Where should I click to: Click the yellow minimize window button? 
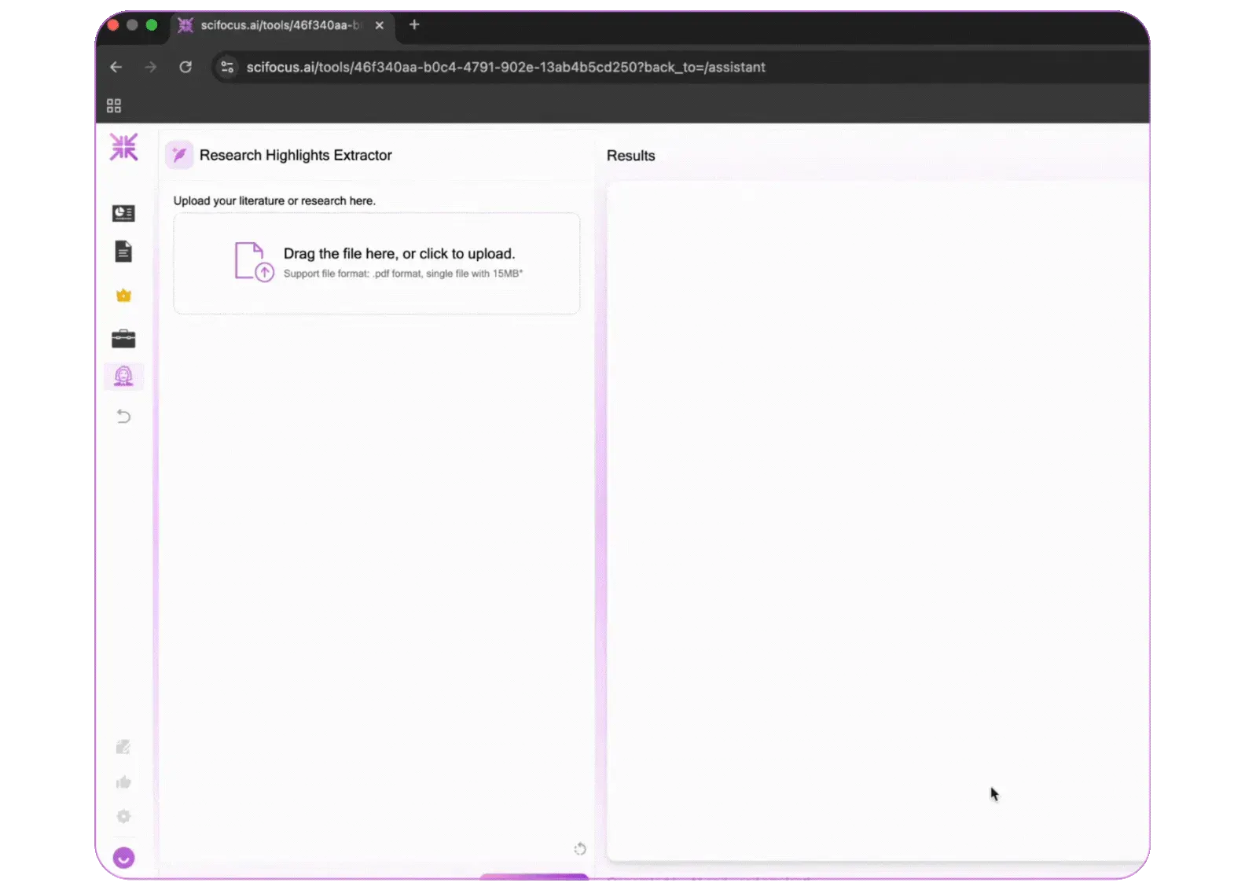(132, 25)
